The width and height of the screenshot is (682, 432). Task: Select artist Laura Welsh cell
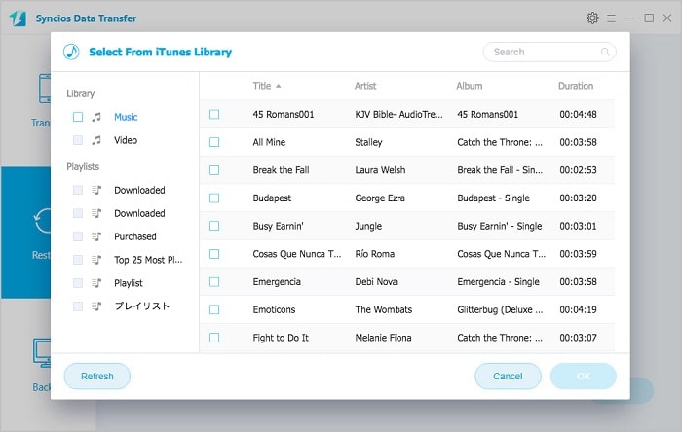coord(380,170)
